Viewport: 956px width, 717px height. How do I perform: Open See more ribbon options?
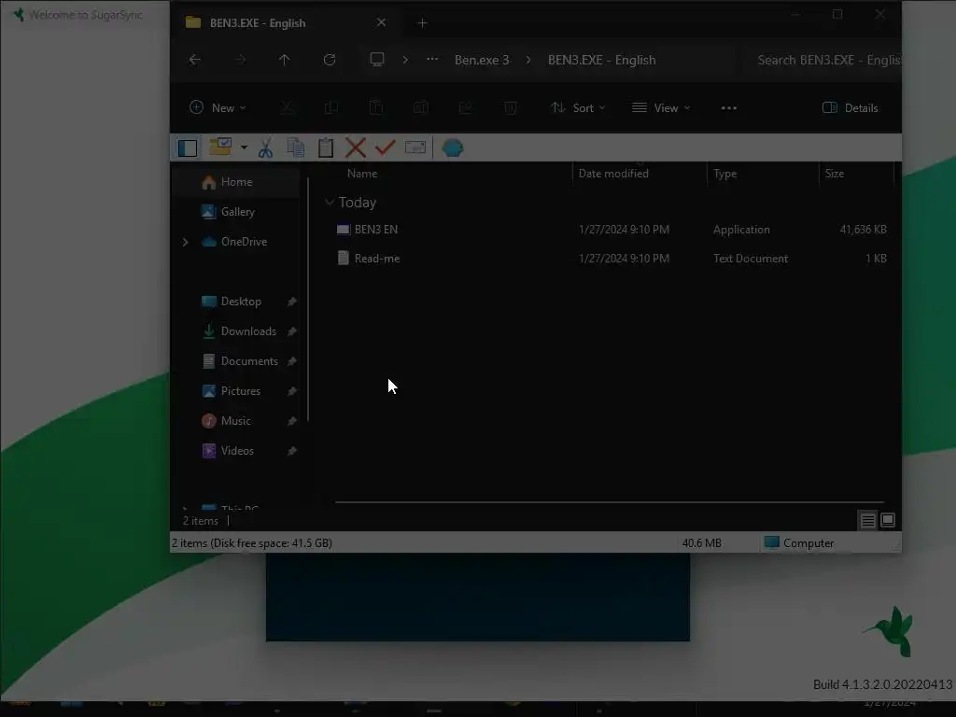pos(728,108)
